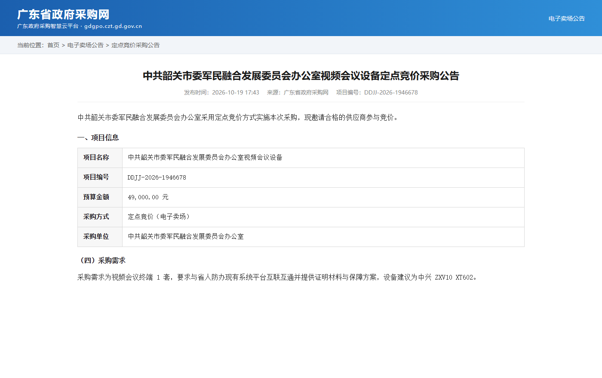Viewport: 602px width, 378px height.
Task: Open 电子卖场公告 in the top-right header
Action: 566,18
